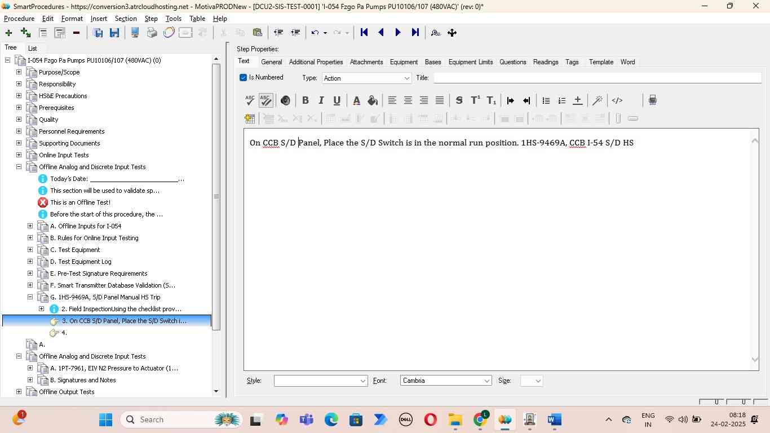Click the green plus add step icon
Viewport: 770px width, 433px height.
8,33
